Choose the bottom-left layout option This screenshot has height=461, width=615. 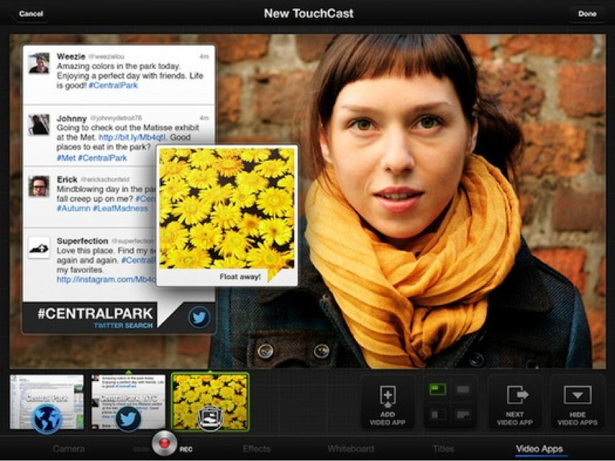point(438,414)
